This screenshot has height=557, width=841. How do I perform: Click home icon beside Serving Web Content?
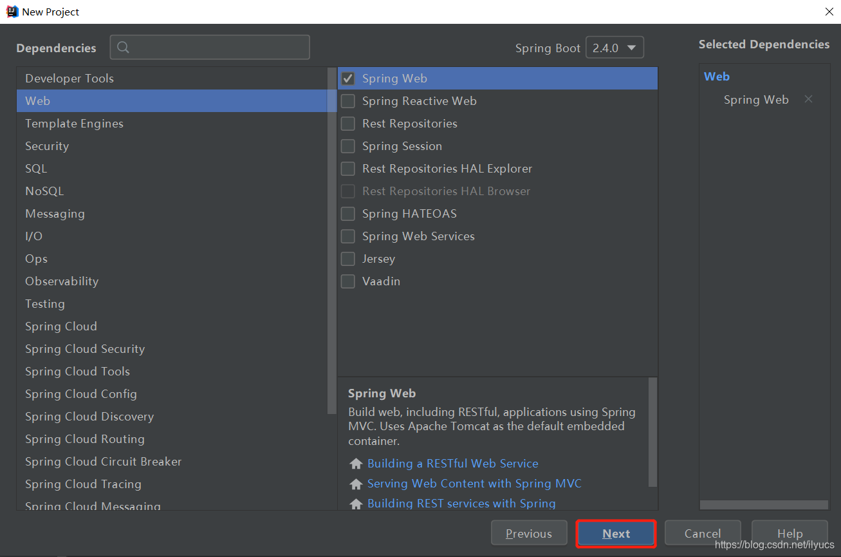(x=356, y=484)
